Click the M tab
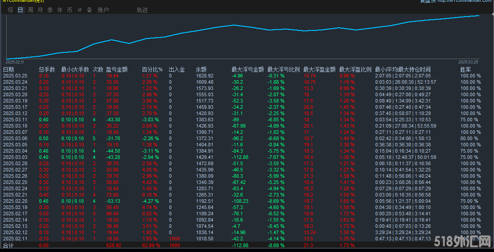Image resolution: width=494 pixels, height=252 pixels. 79,10
